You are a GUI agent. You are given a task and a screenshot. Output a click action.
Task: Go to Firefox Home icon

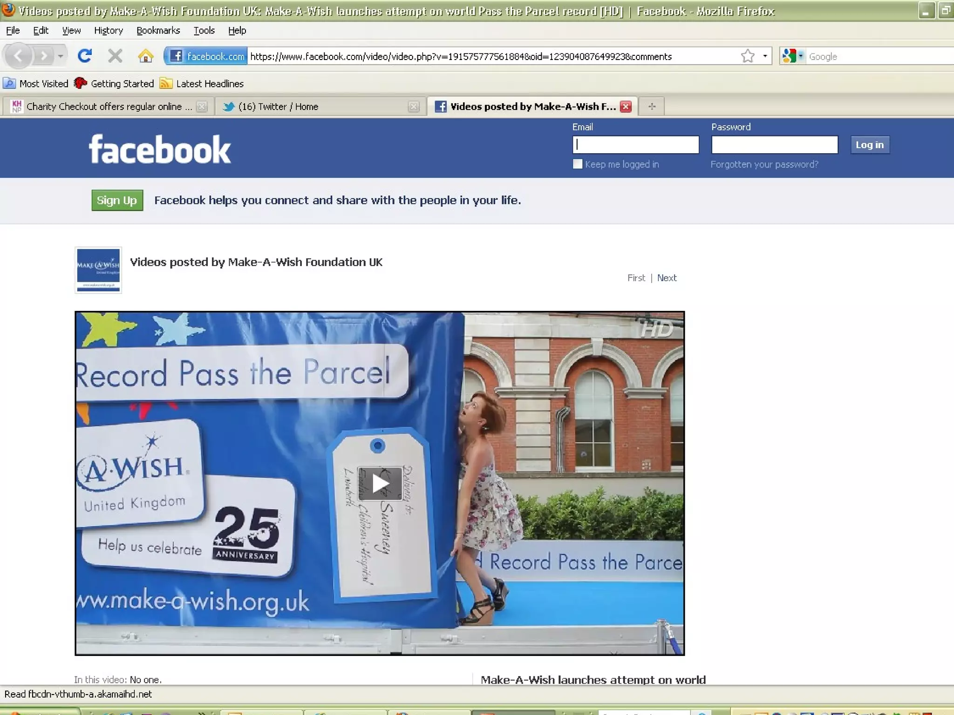pyautogui.click(x=145, y=56)
